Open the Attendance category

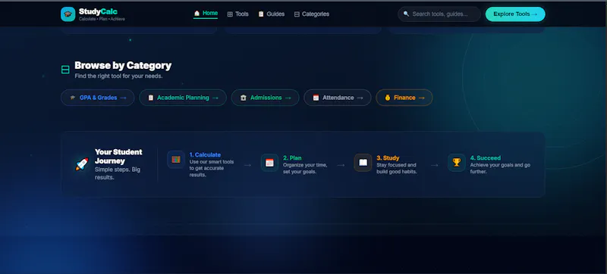tap(338, 98)
